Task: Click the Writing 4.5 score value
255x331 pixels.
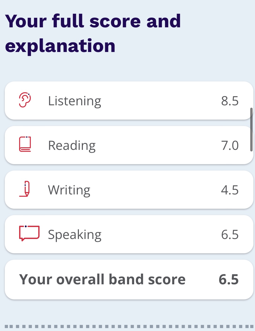Action: tap(230, 190)
